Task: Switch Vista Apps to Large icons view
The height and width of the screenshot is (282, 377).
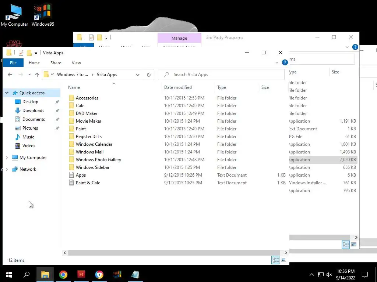Action: click(x=284, y=260)
